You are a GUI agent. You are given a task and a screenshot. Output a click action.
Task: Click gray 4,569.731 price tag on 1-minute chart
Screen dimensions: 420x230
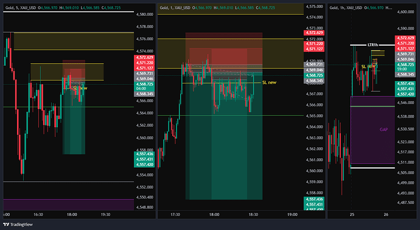[x=314, y=64]
